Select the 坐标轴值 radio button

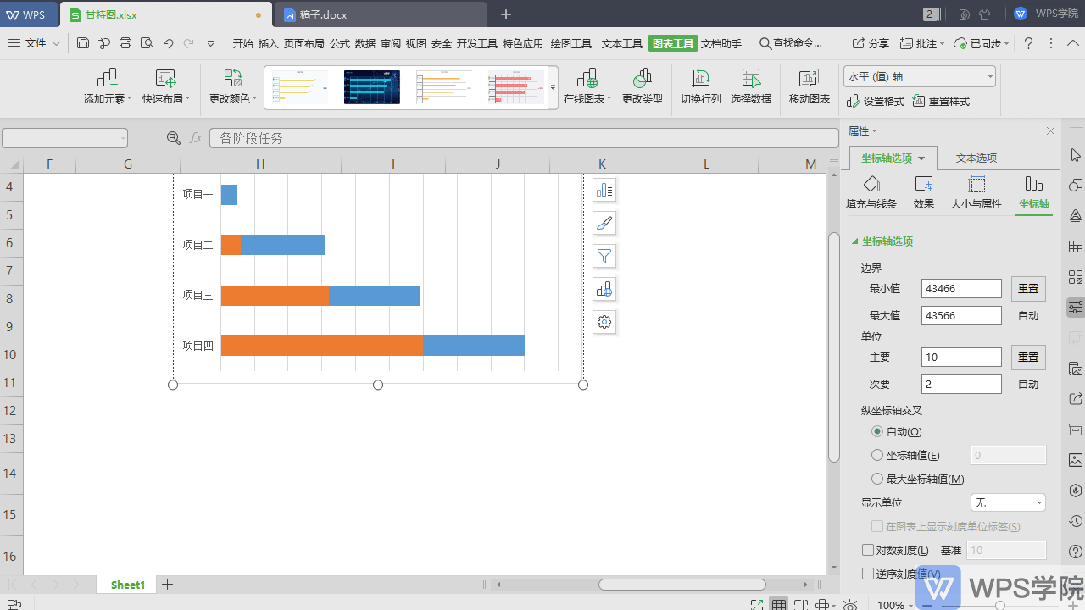click(877, 456)
